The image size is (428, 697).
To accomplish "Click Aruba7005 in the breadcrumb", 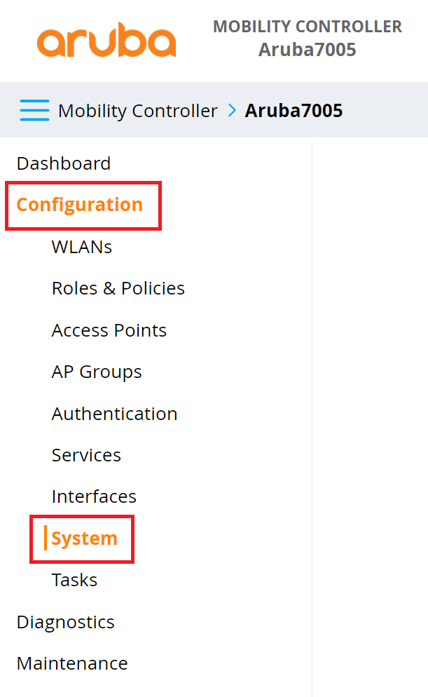I will pyautogui.click(x=294, y=110).
